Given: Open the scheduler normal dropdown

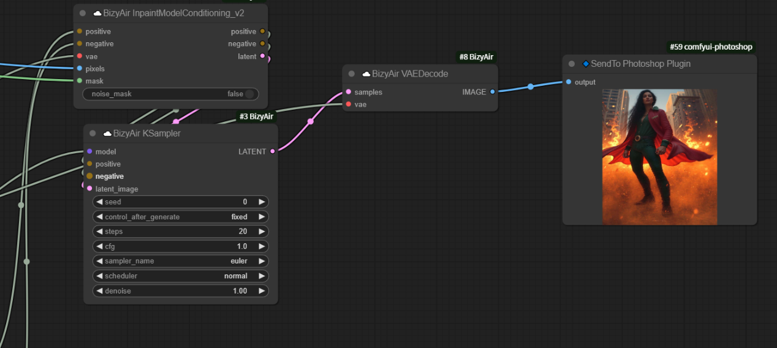Looking at the screenshot, I should pyautogui.click(x=180, y=276).
